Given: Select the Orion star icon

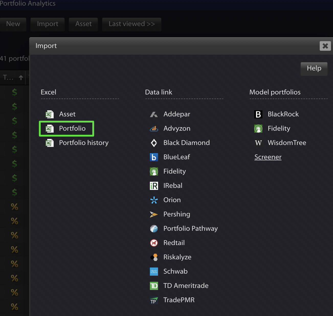Looking at the screenshot, I should click(x=154, y=200).
